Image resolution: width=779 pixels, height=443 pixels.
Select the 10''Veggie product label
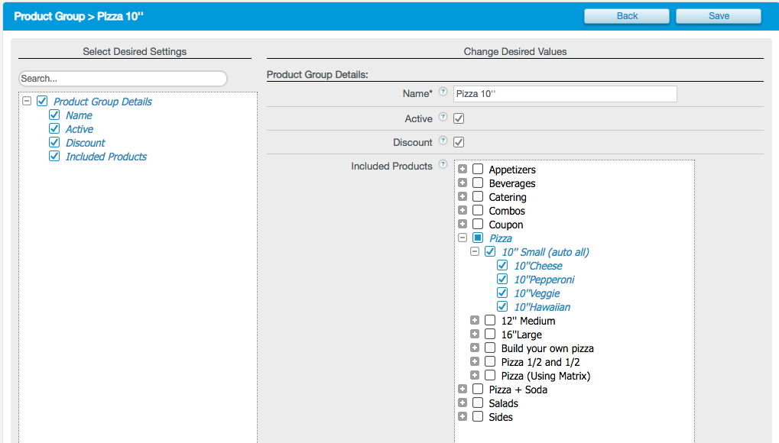click(537, 293)
